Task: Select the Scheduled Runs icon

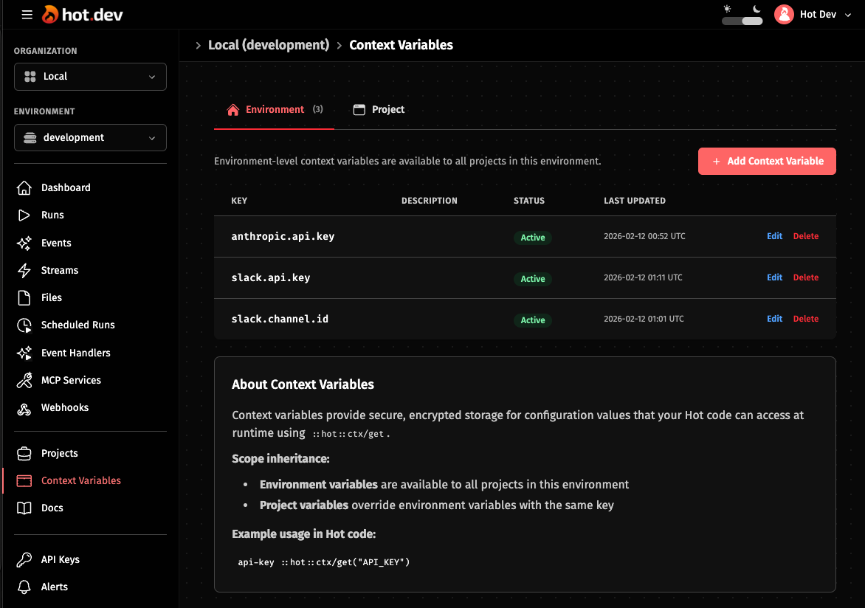Action: 23,325
